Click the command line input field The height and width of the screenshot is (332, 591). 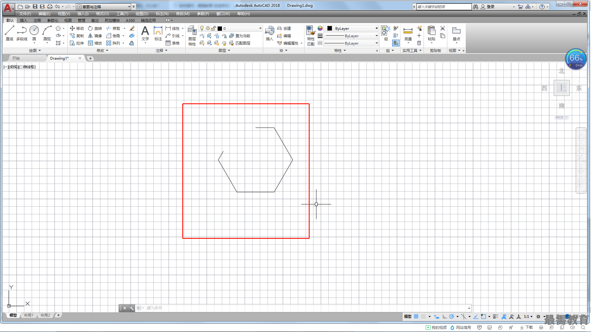pos(306,308)
